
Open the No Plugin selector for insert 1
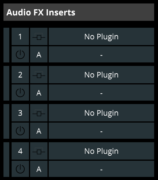tap(101, 37)
